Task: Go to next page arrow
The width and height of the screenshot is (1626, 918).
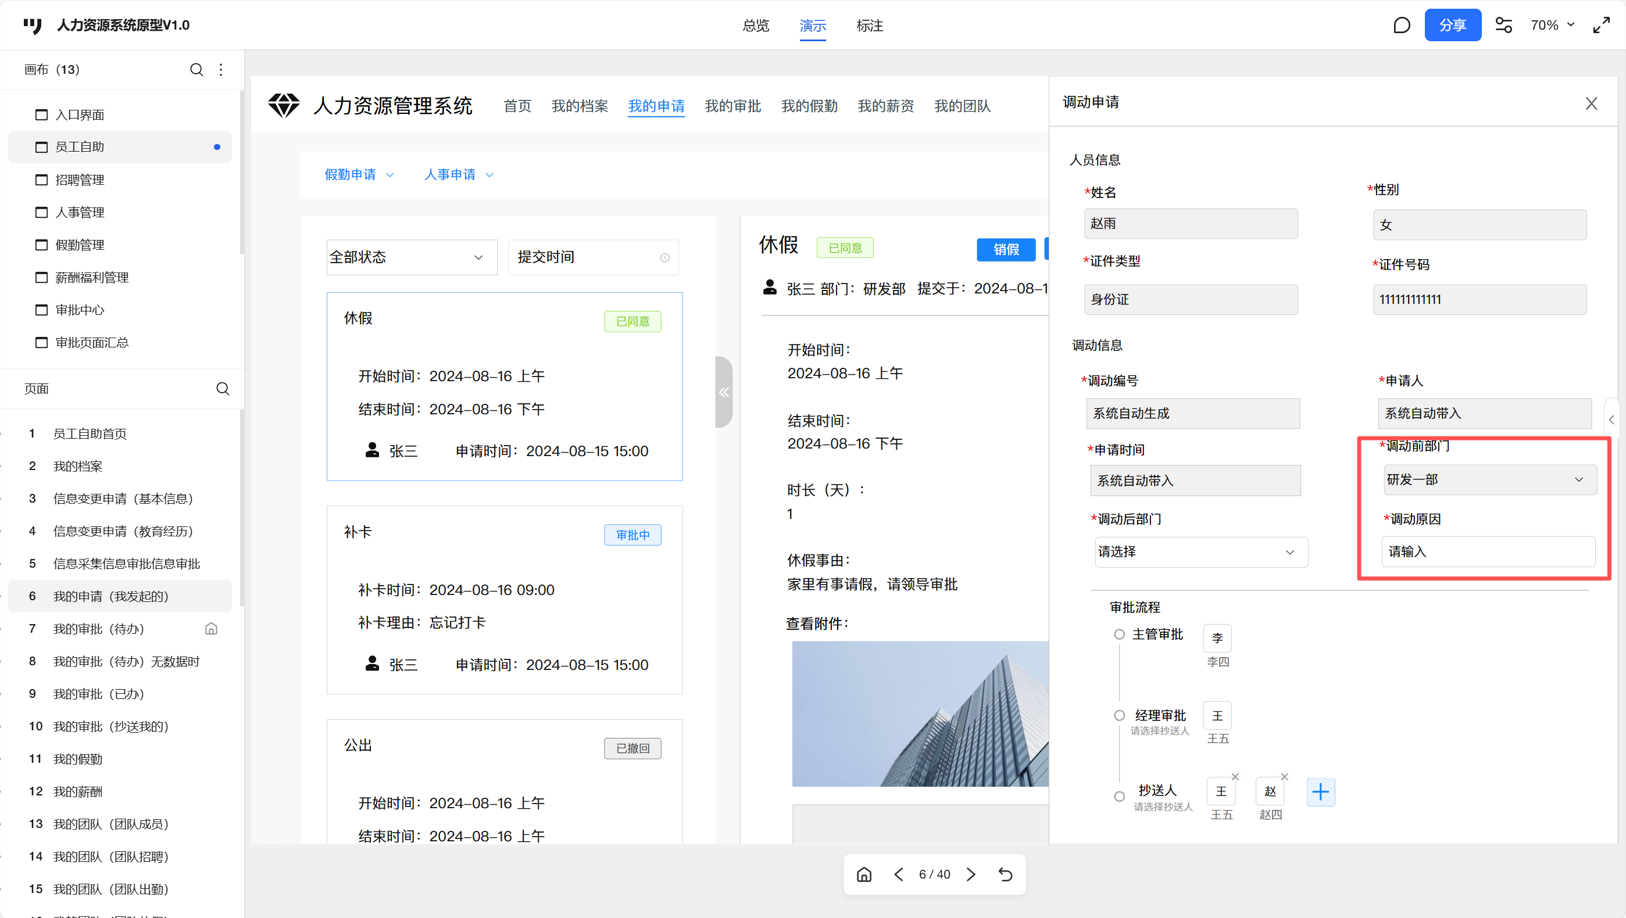Action: click(971, 874)
